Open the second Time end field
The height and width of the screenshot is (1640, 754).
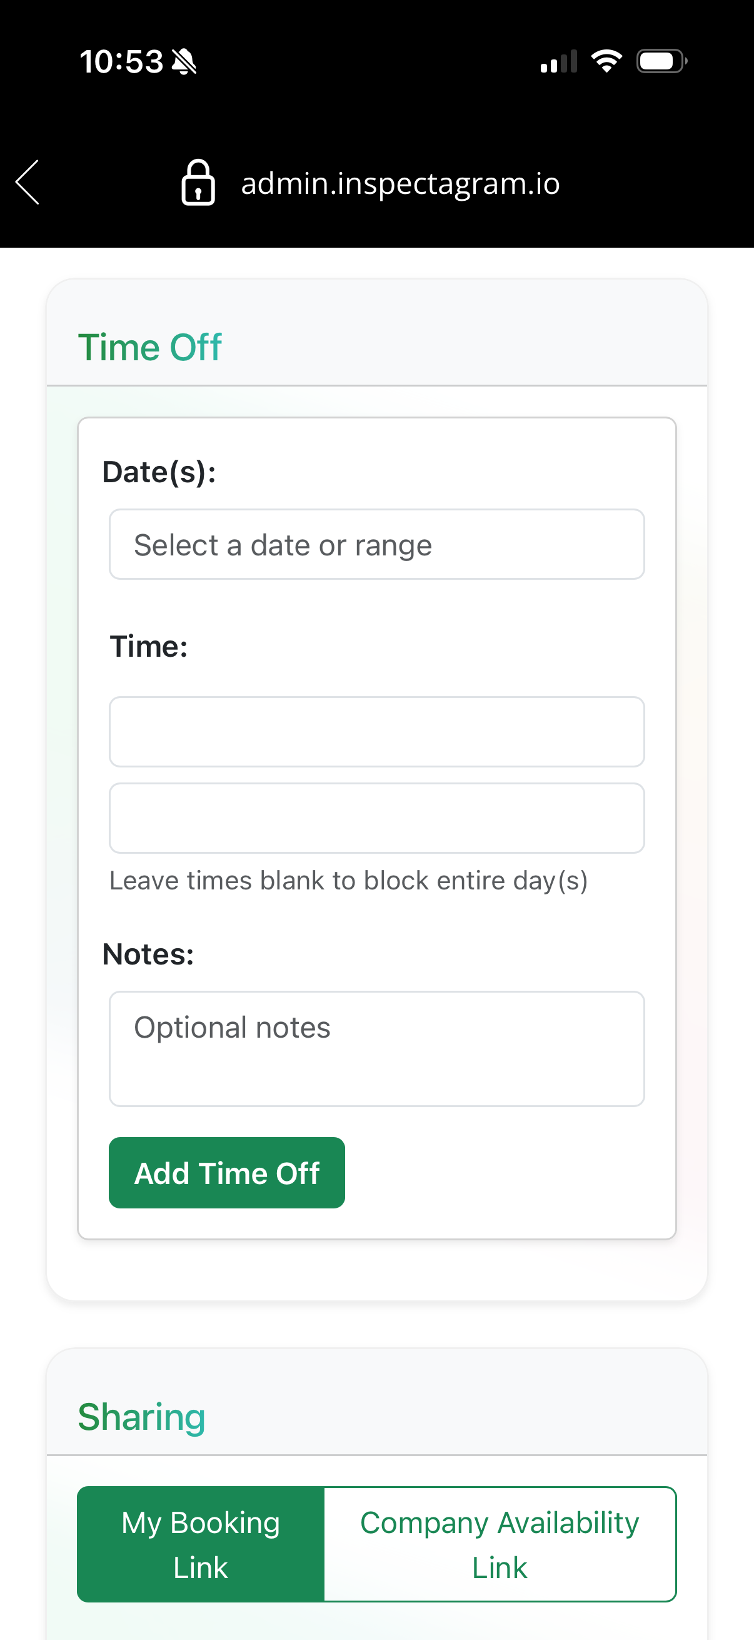coord(376,818)
